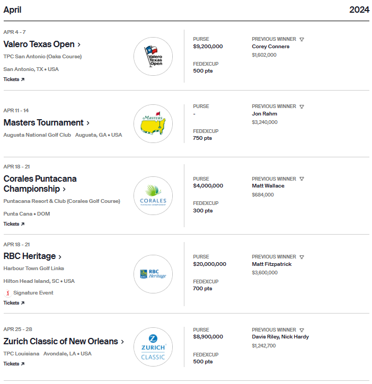Open Masters Tournament details
The image size is (372, 384).
click(x=43, y=122)
